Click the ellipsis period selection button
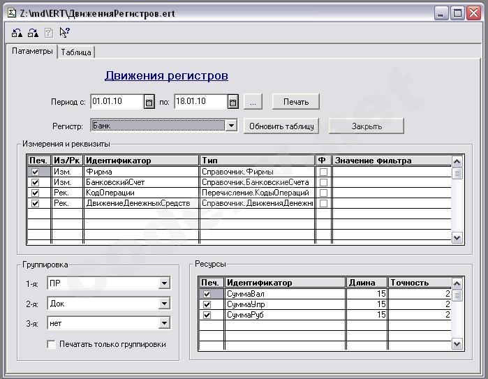The height and width of the screenshot is (379, 488). tap(253, 102)
